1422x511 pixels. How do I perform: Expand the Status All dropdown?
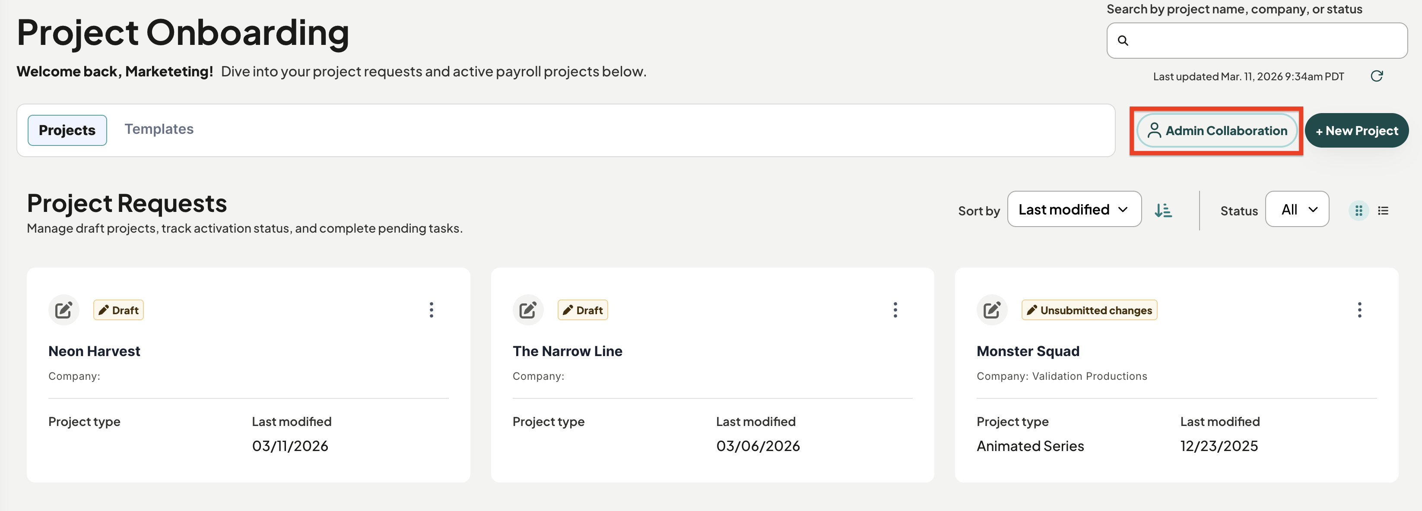(1297, 209)
